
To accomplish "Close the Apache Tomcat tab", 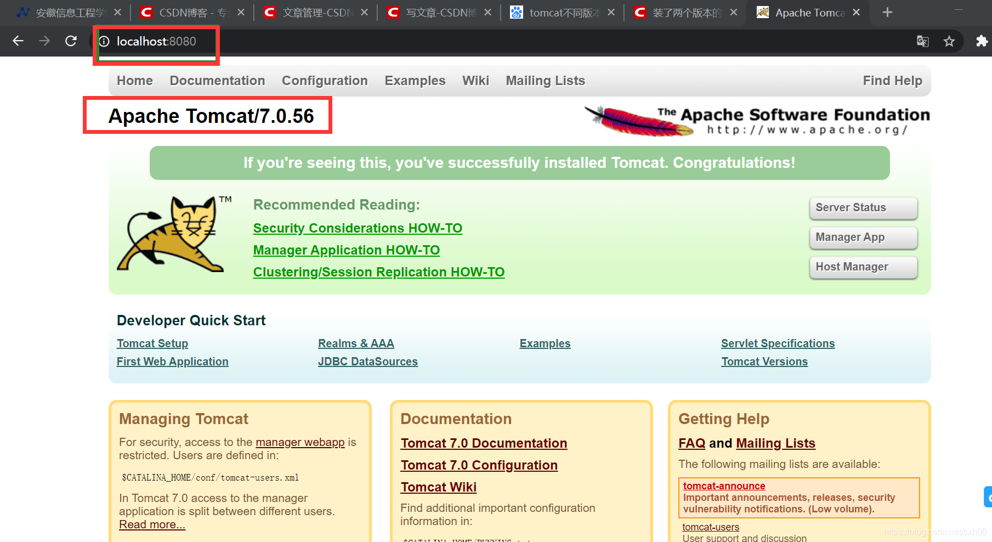I will tap(856, 12).
